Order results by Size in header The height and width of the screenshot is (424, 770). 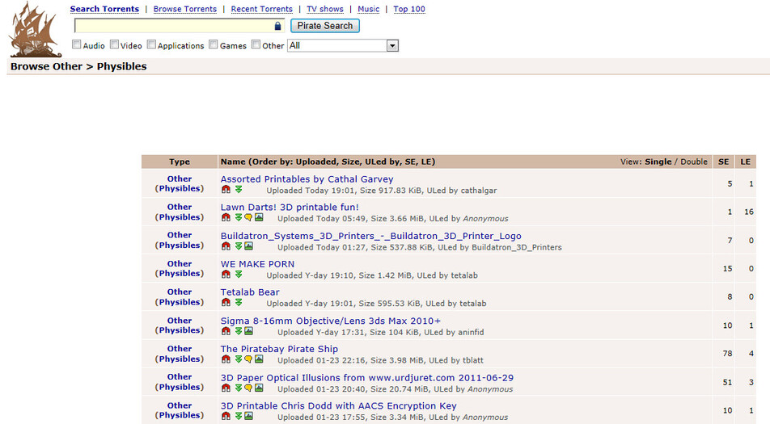tap(348, 162)
